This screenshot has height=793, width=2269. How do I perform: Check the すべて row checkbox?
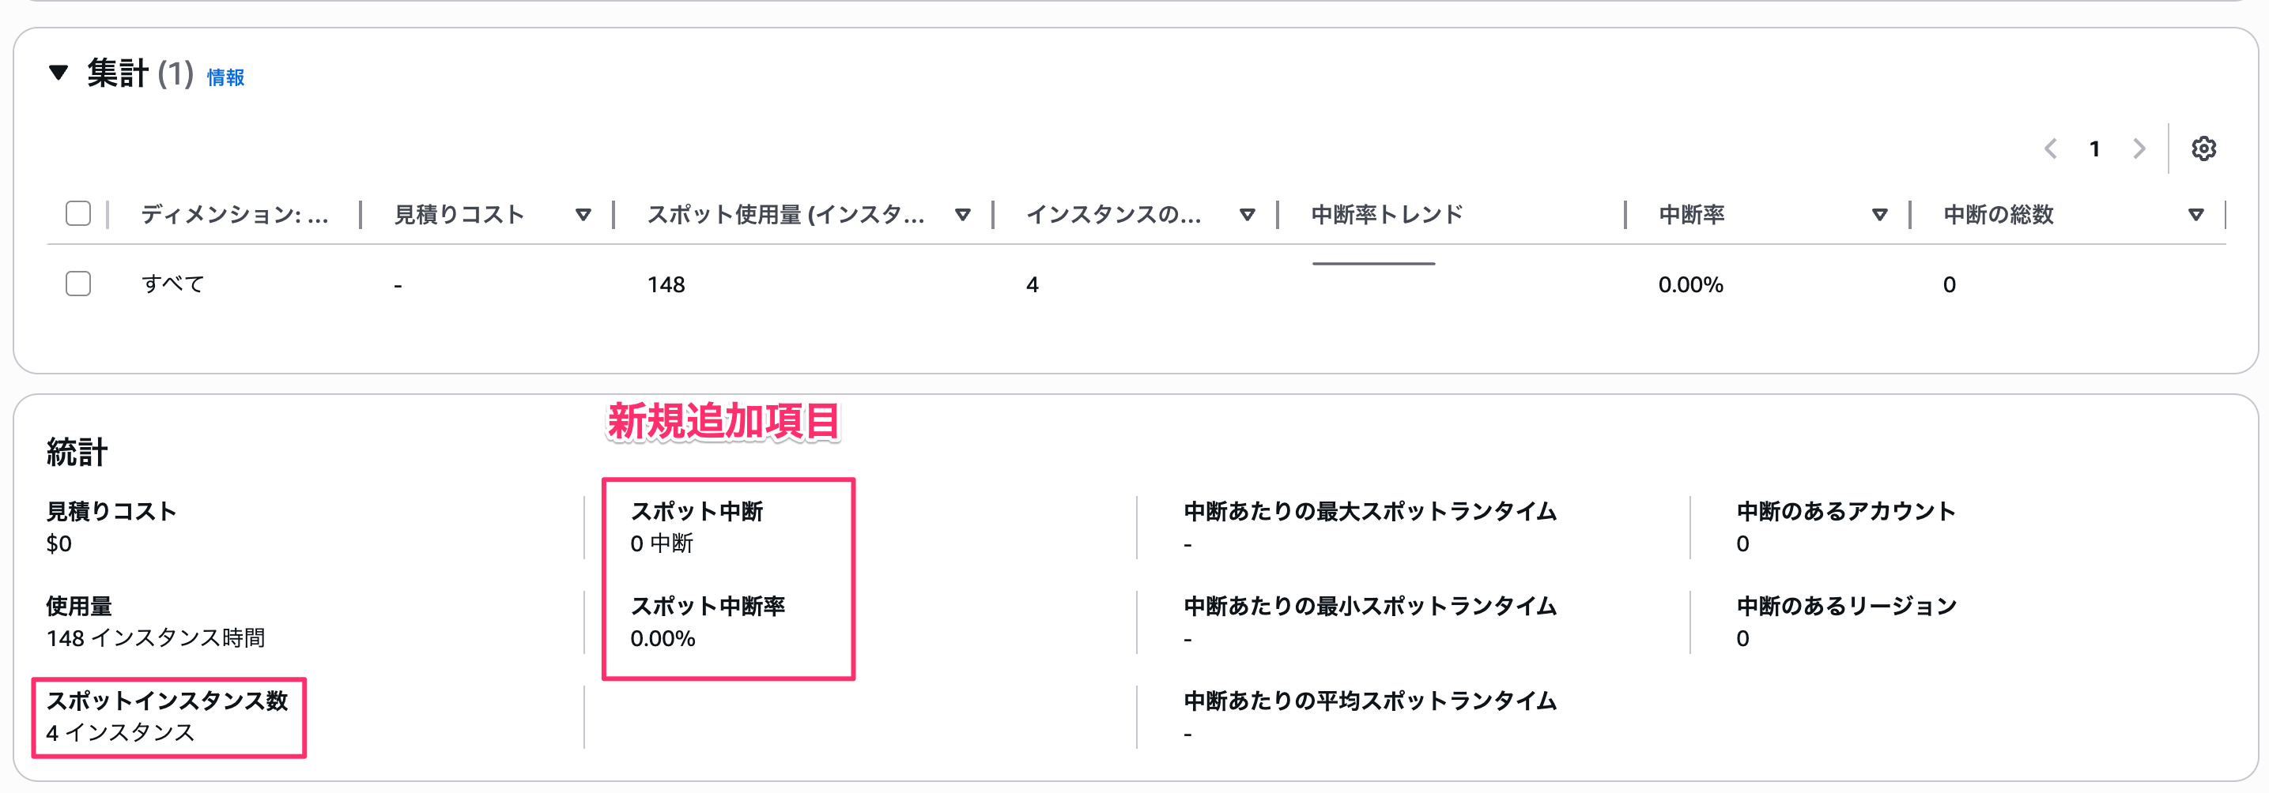[x=78, y=284]
